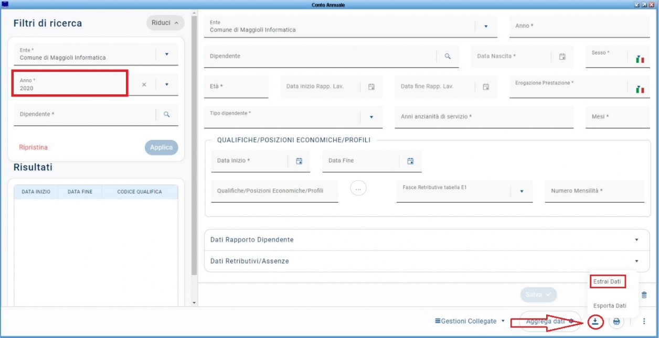Click the trash delete icon

point(644,295)
